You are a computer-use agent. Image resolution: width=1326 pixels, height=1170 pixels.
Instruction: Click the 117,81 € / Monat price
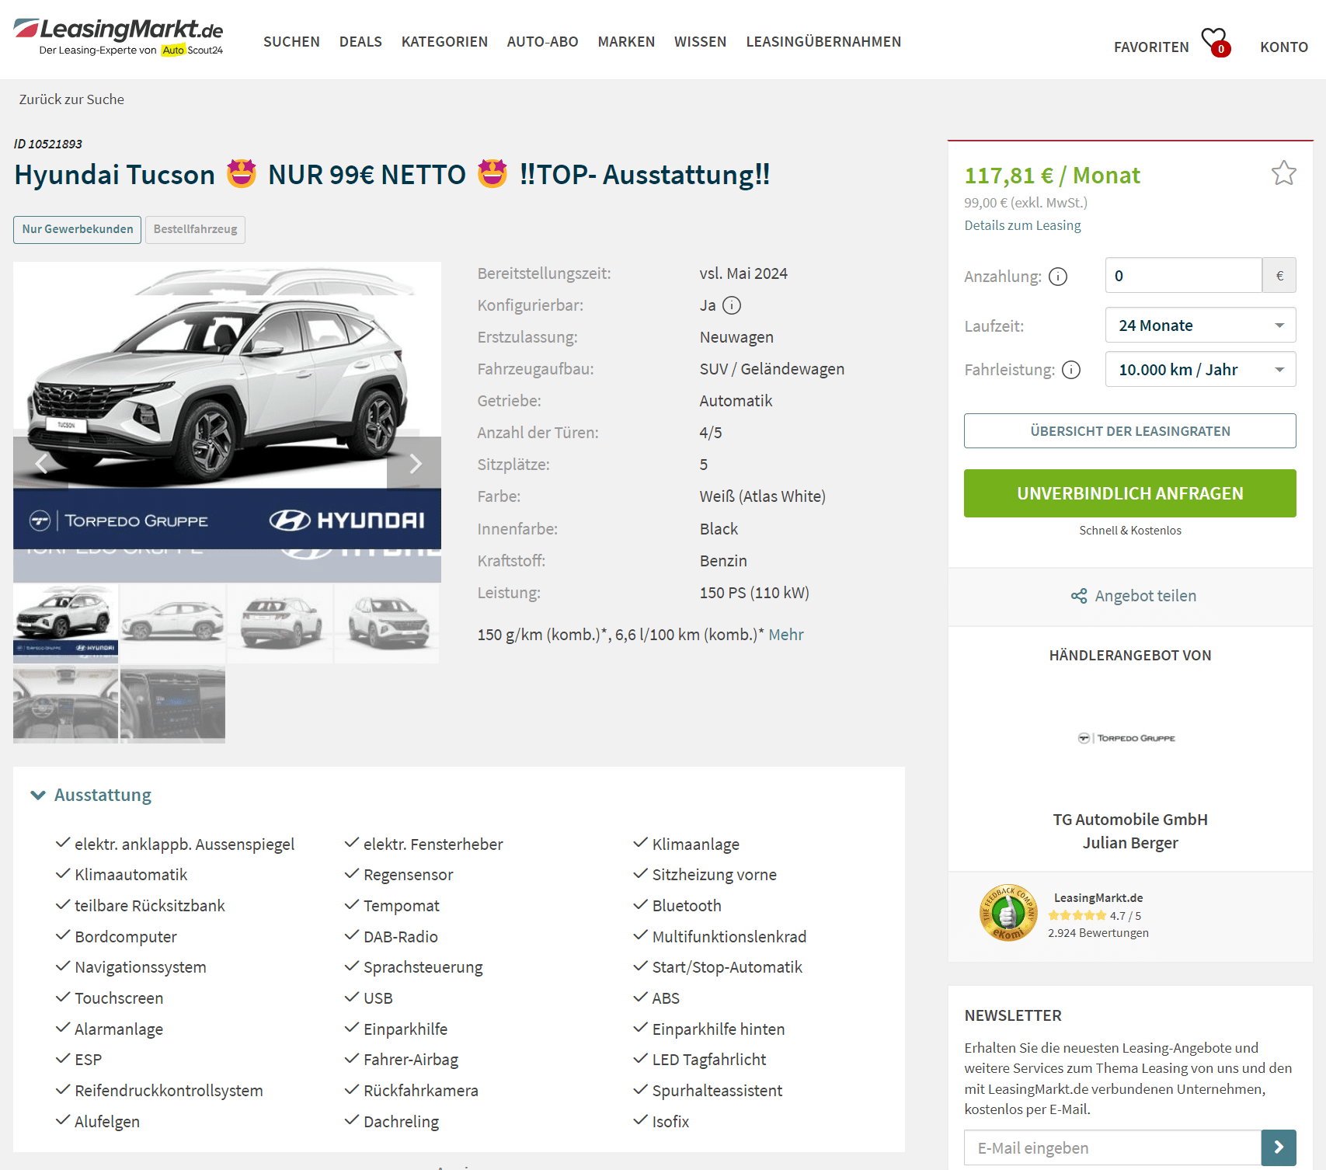tap(1052, 176)
